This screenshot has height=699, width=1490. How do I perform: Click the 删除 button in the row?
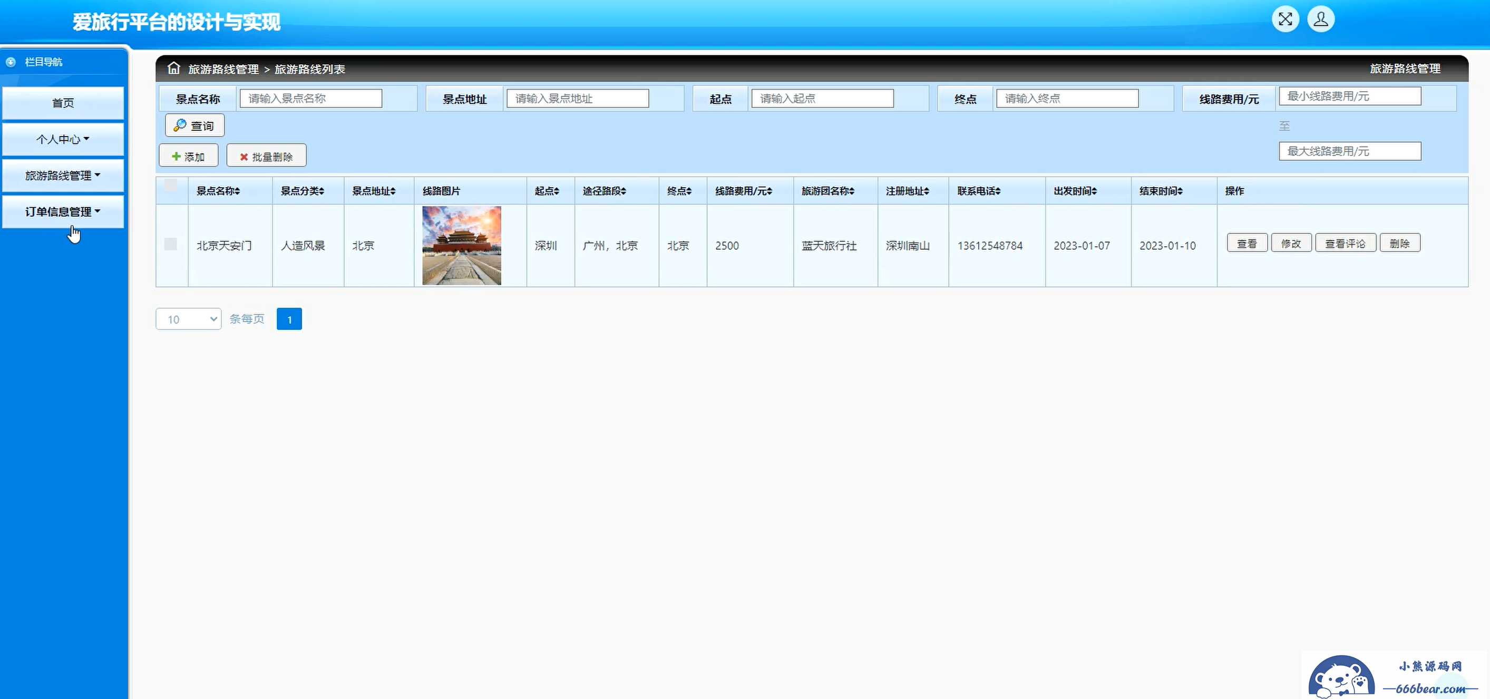click(1400, 244)
